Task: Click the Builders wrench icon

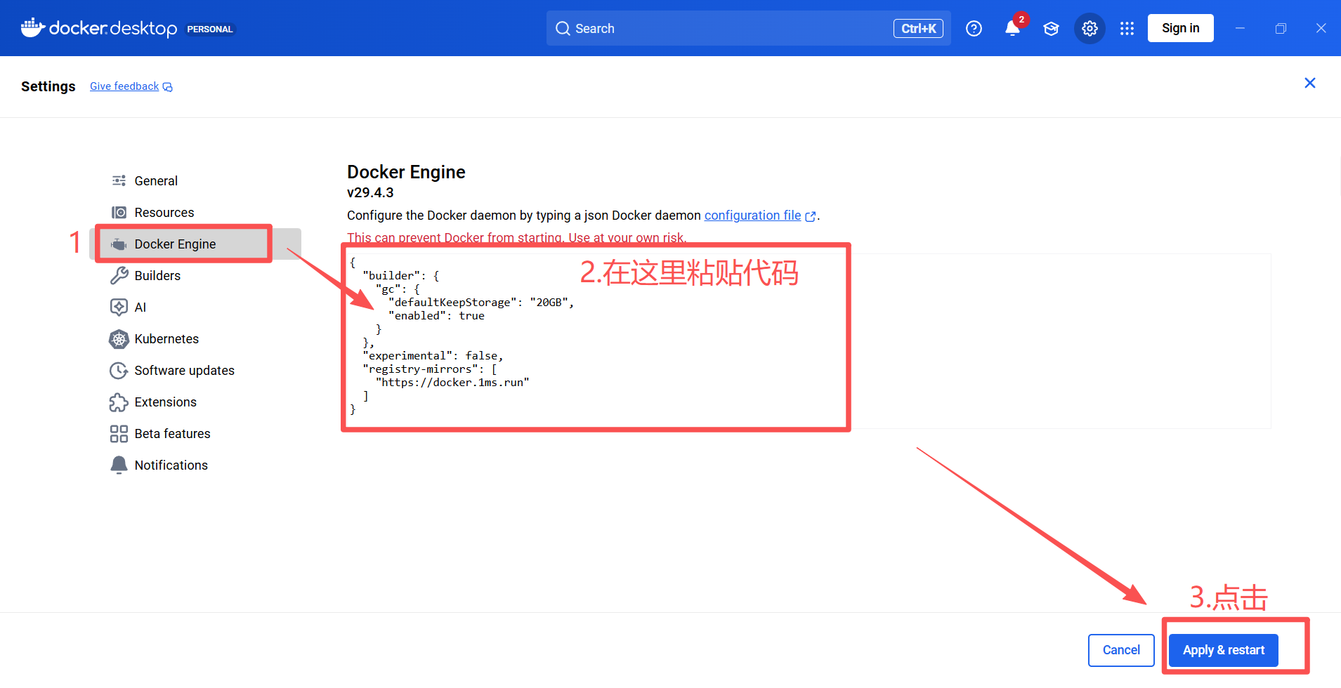Action: (x=119, y=275)
